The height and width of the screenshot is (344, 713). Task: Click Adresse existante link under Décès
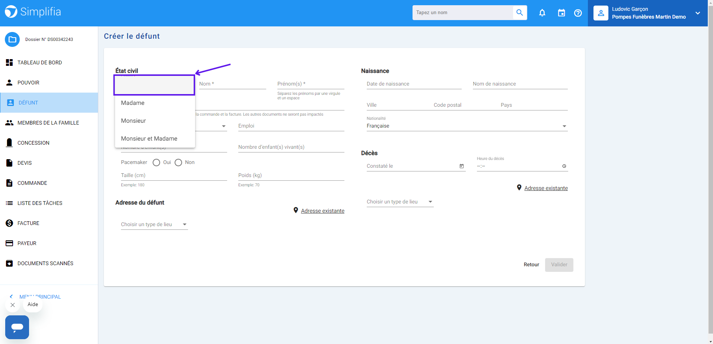546,188
